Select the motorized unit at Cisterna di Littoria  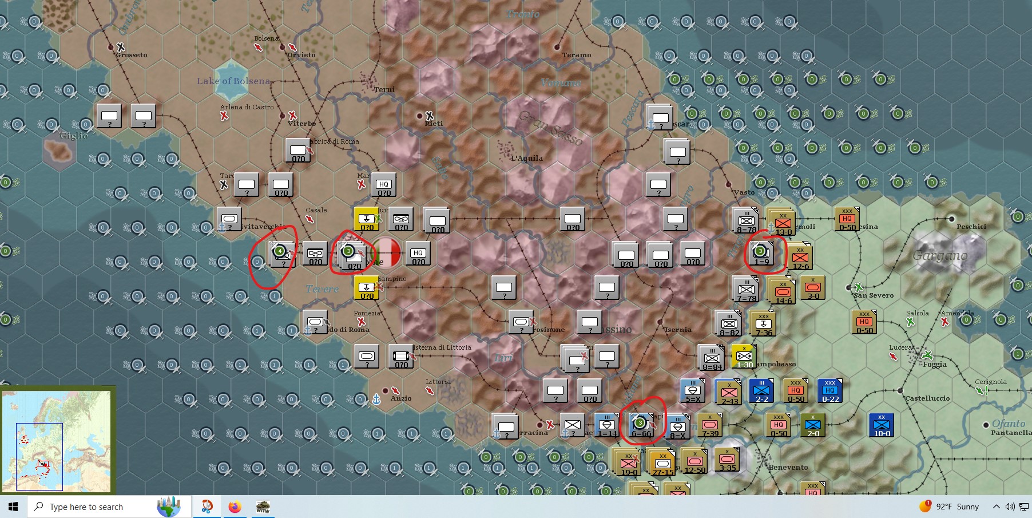coord(401,356)
